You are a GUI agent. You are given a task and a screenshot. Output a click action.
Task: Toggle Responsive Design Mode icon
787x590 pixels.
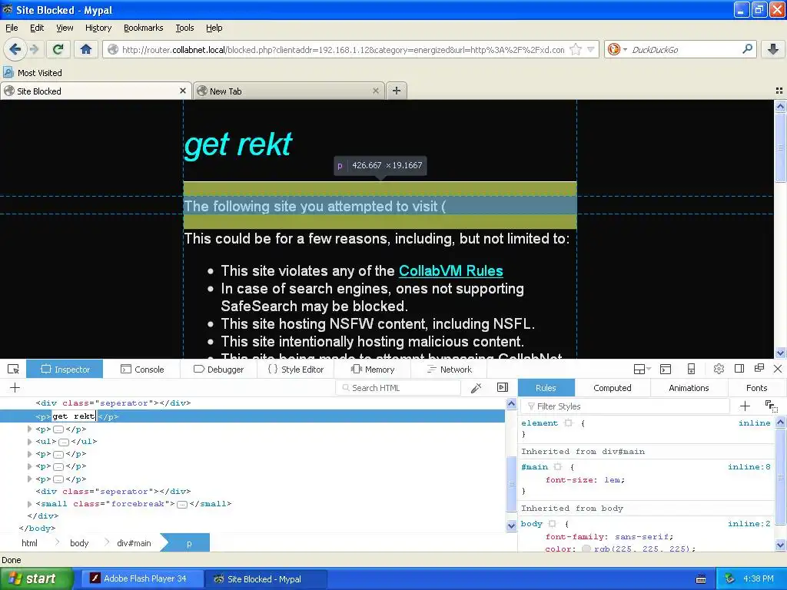pos(691,370)
